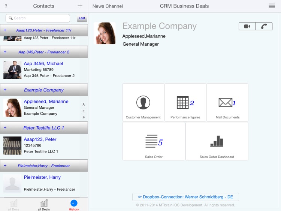
Task: Switch to the History tab
Action: click(74, 205)
